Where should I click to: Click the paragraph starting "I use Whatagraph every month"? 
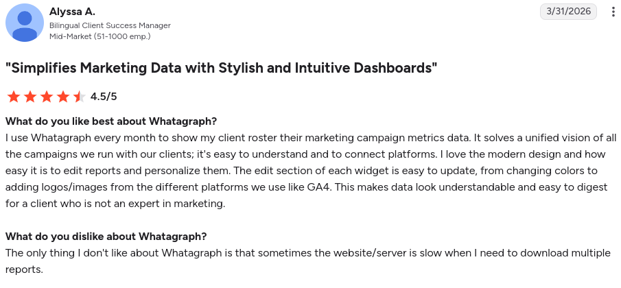311,171
